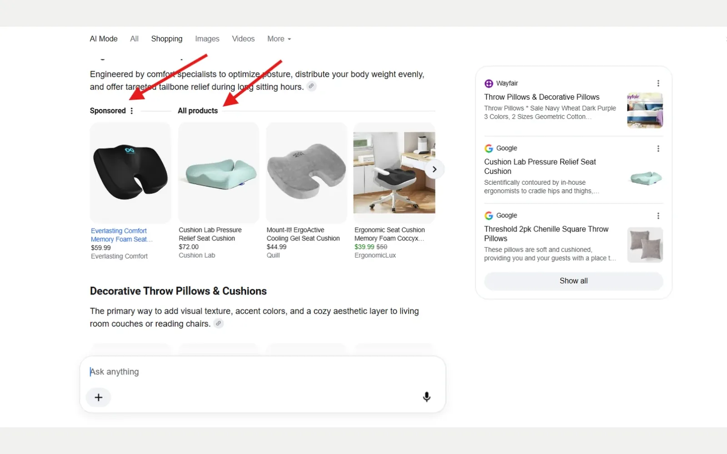Click Google logo beside Threshold result
This screenshot has height=454, width=727.
488,216
